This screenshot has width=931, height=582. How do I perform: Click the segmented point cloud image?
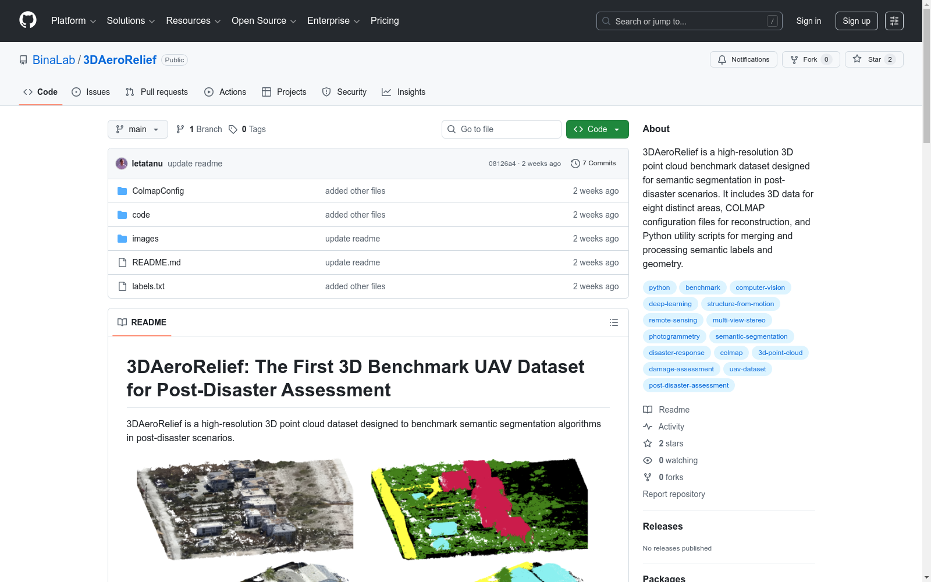tap(481, 509)
